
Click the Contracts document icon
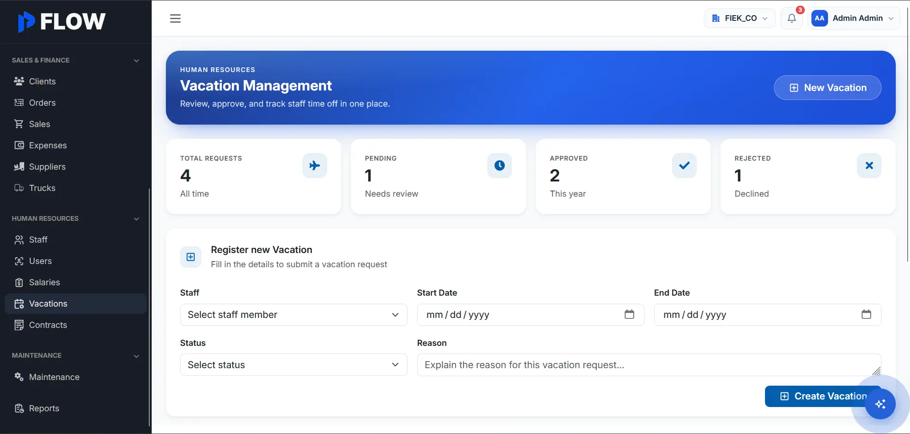point(19,325)
